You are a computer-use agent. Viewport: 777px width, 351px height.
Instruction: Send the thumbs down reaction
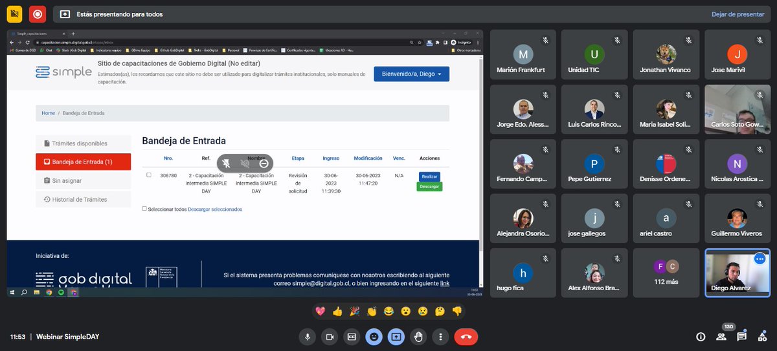[x=456, y=311]
